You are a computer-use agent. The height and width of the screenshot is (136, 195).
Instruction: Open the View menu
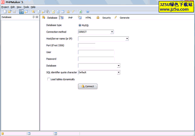(19, 7)
